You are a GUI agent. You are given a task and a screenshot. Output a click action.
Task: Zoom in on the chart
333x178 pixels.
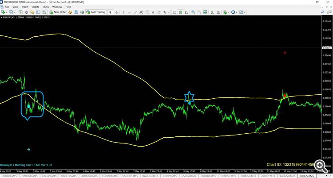coord(193,12)
